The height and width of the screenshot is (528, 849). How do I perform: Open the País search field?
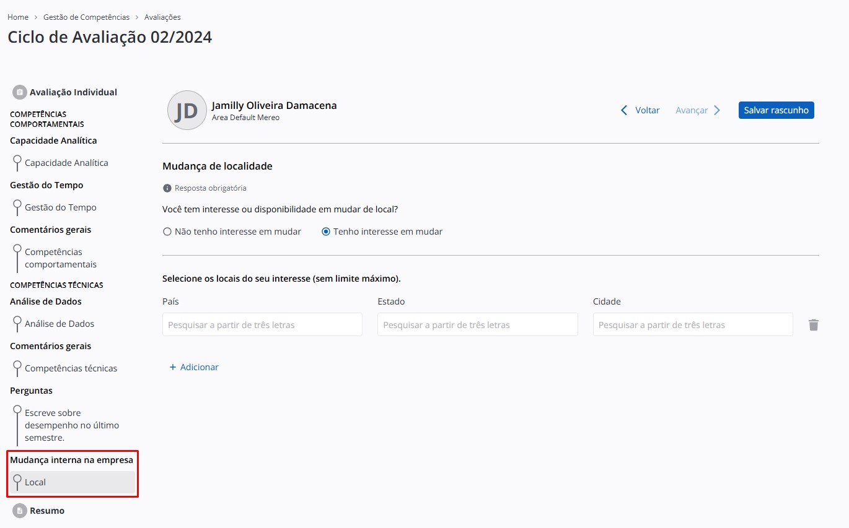click(262, 325)
